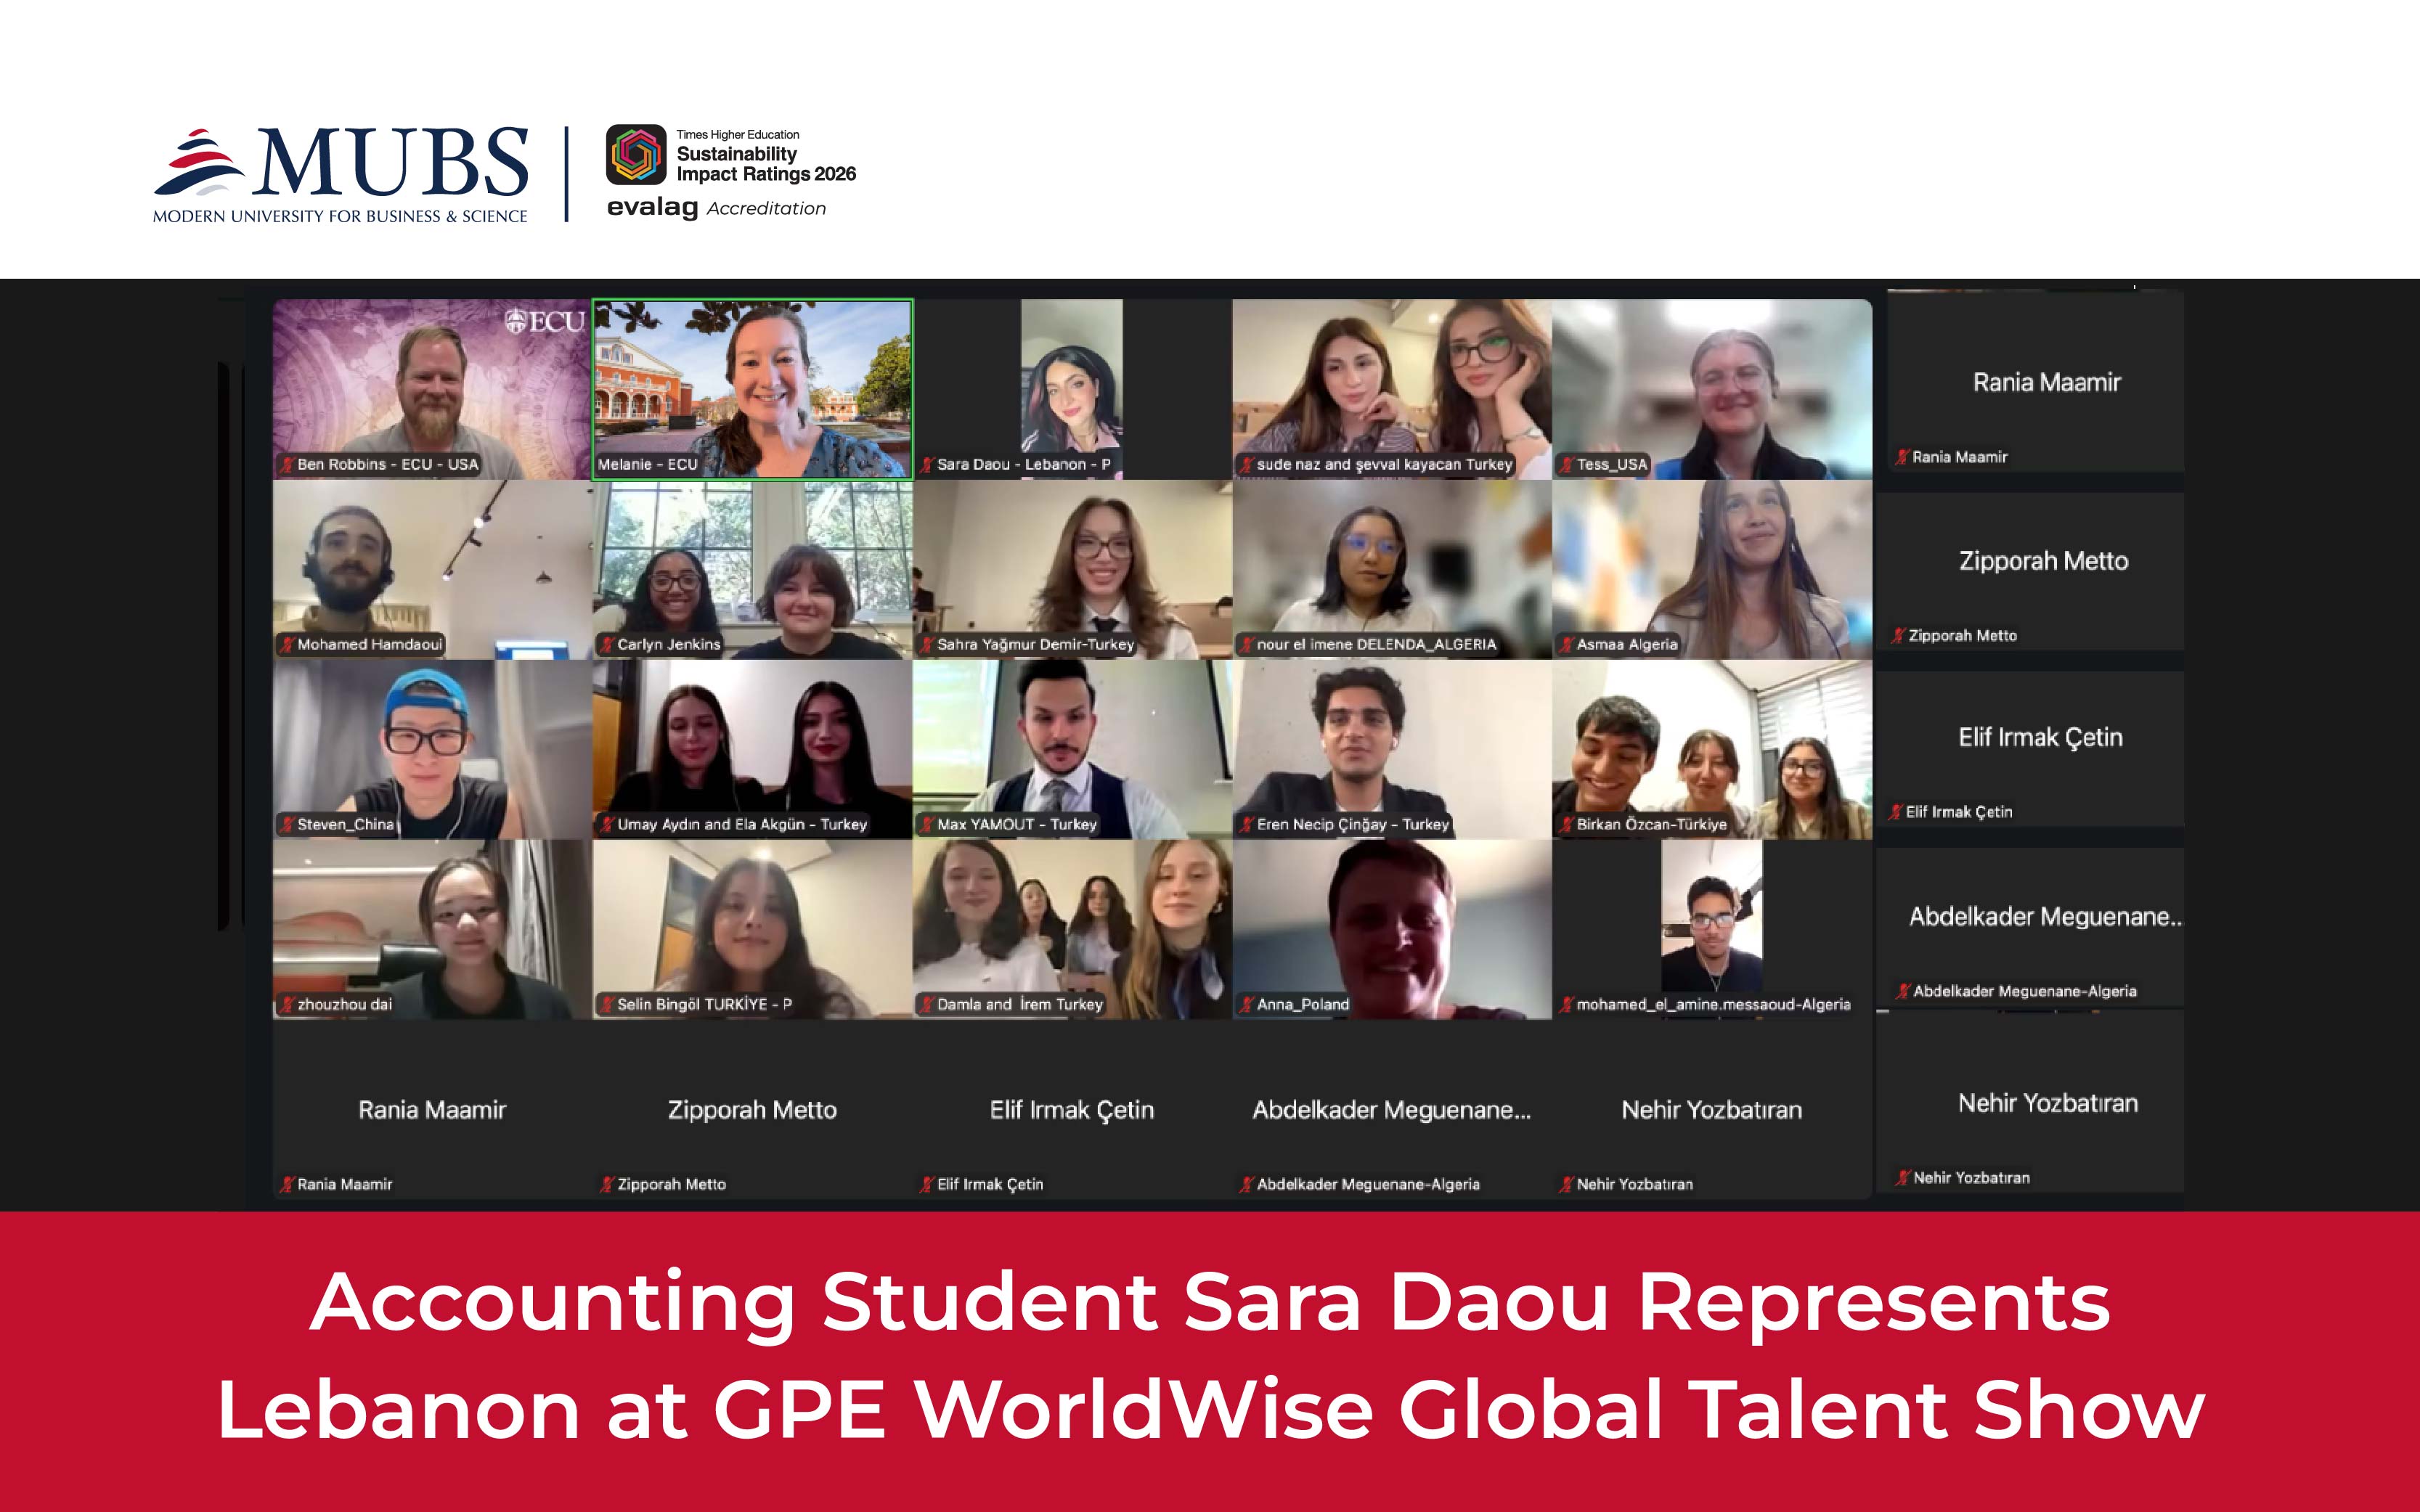The image size is (2420, 1512).
Task: Click muted mic icon beside Ben Robbins - ECU - USA
Action: pyautogui.click(x=287, y=464)
